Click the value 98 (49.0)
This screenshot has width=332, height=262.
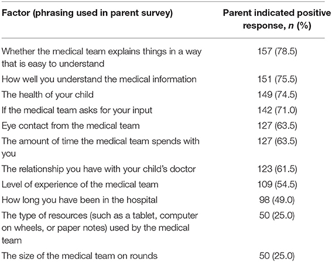pos(277,200)
